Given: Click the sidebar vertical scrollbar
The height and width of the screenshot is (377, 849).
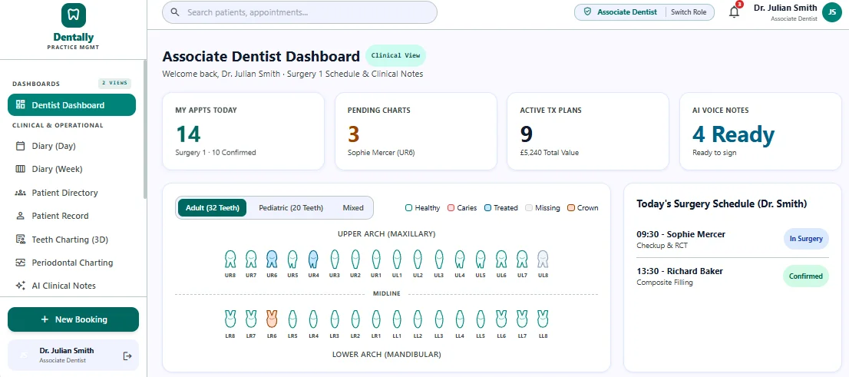Looking at the screenshot, I should pos(144,130).
